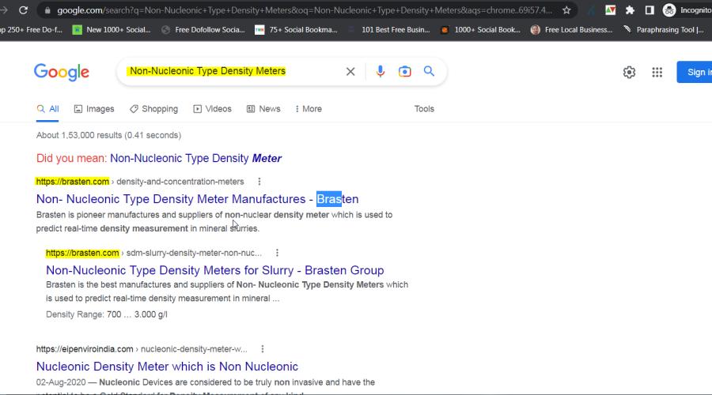Switch to the Images tab
The image size is (712, 395).
[94, 109]
